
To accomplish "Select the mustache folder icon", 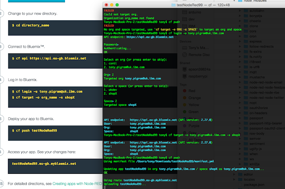I will [x=246, y=77].
